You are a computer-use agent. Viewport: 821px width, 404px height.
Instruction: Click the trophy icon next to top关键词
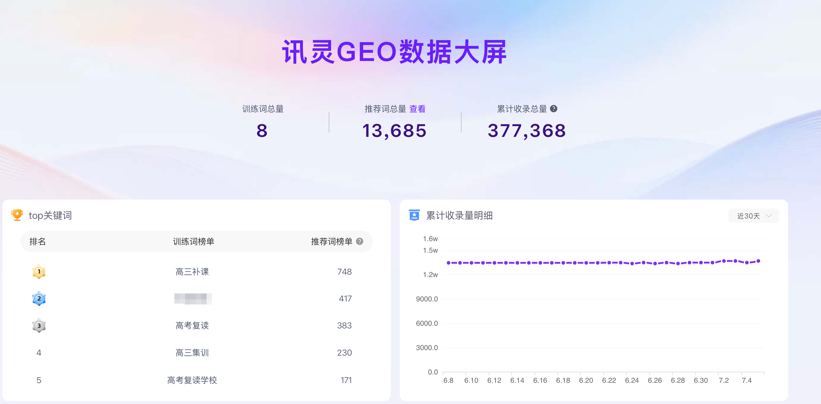pyautogui.click(x=17, y=215)
